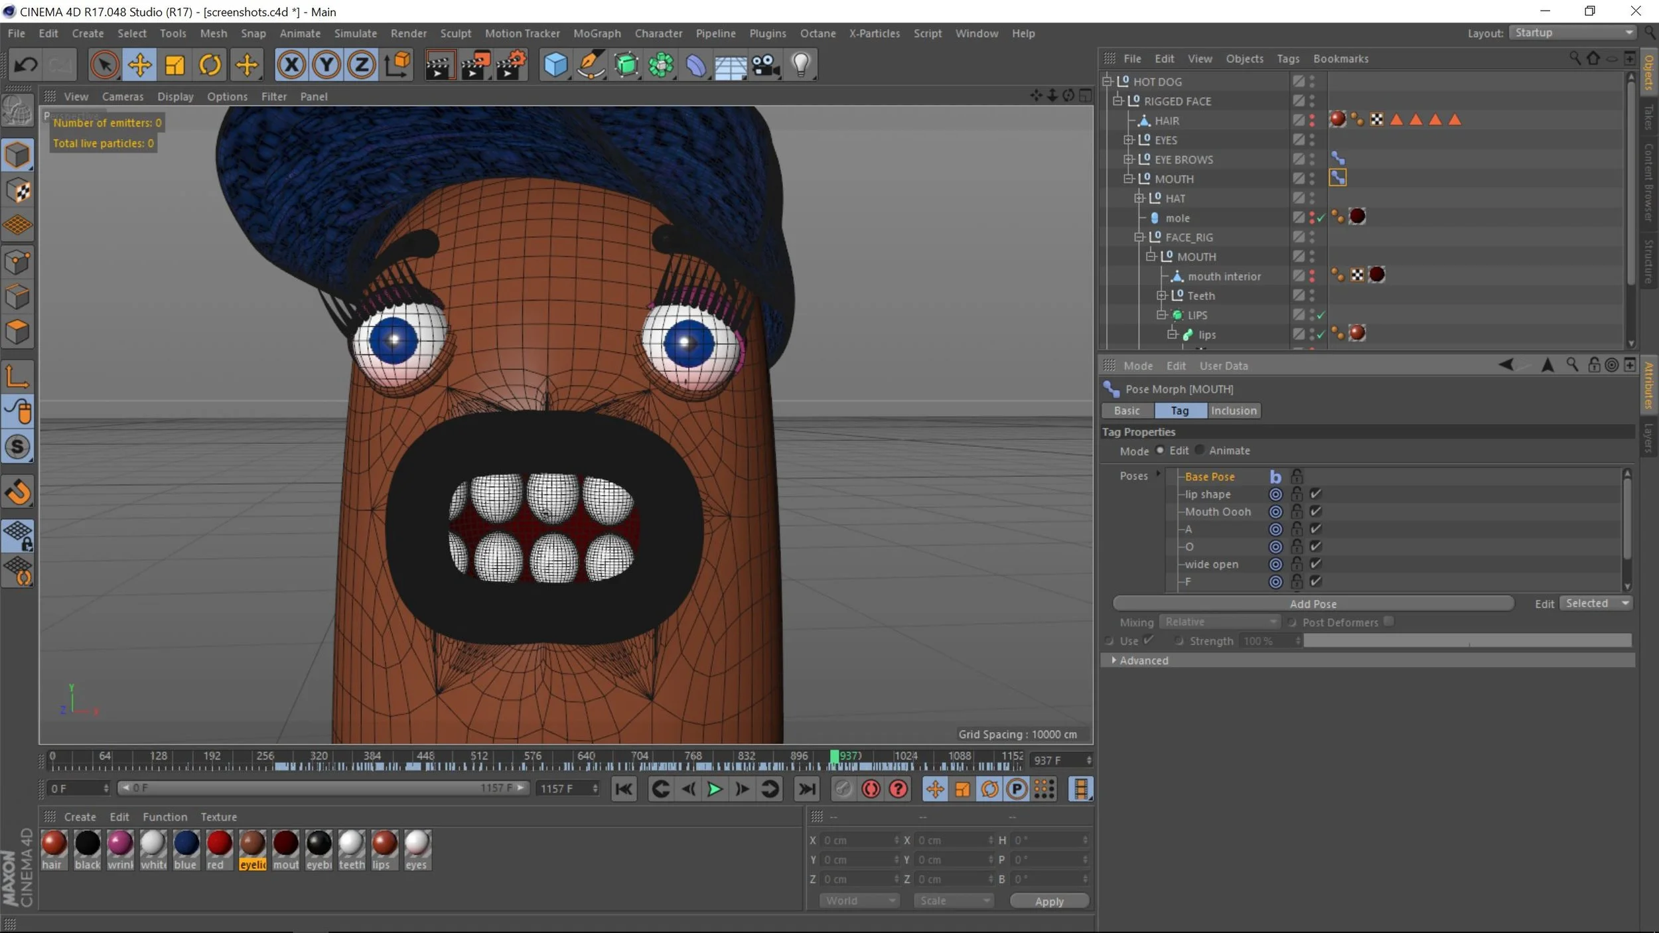Viewport: 1659px width, 933px height.
Task: Expand the Advanced section
Action: tap(1114, 660)
